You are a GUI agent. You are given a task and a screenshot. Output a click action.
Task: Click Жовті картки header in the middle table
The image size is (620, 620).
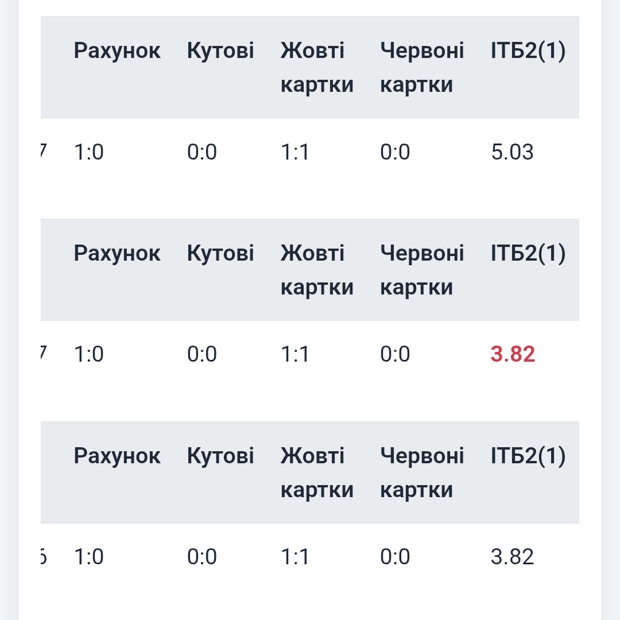pos(317,270)
